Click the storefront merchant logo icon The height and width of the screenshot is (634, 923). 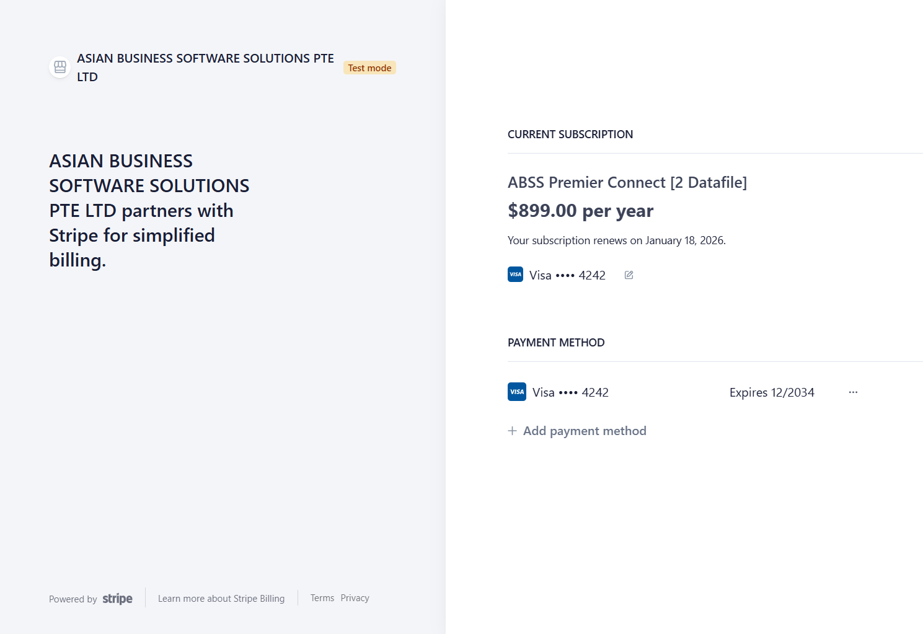[60, 67]
